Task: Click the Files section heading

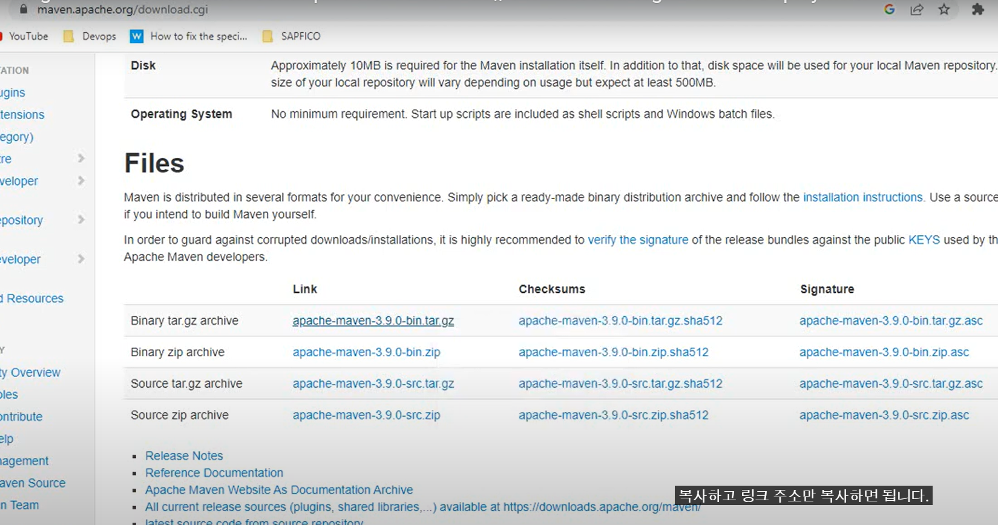Action: click(x=154, y=163)
